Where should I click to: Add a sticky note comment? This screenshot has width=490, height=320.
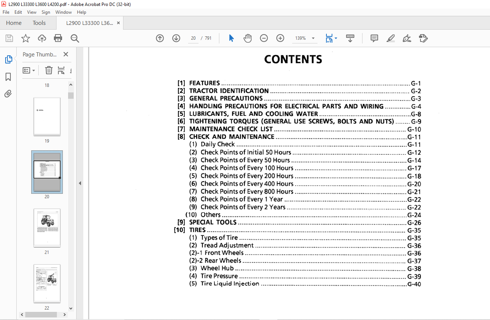[374, 38]
